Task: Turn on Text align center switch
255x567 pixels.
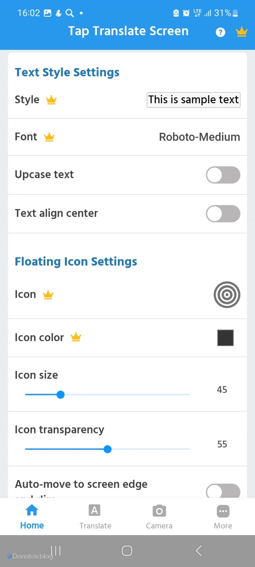Action: (x=223, y=214)
